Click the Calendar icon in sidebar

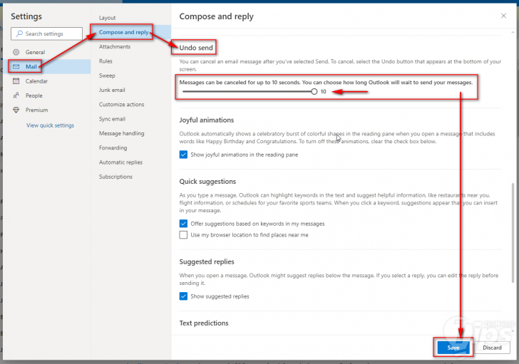tap(16, 81)
